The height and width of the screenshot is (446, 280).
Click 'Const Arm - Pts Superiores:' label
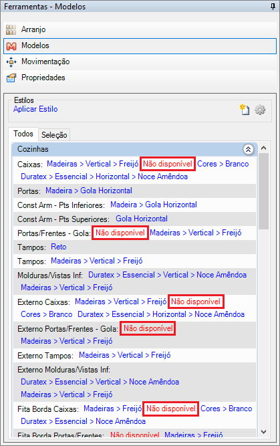tap(63, 219)
